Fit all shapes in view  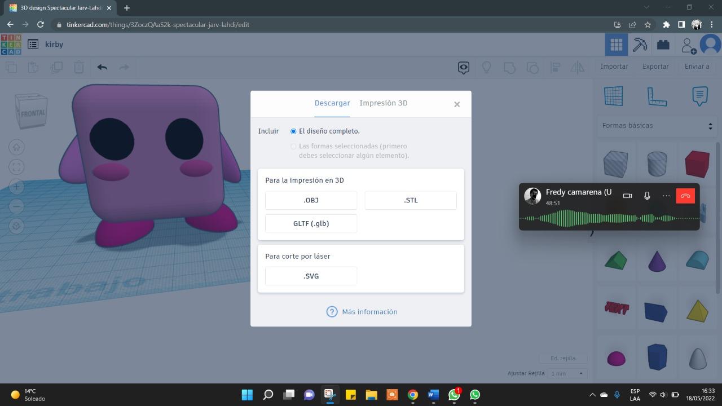pyautogui.click(x=16, y=167)
